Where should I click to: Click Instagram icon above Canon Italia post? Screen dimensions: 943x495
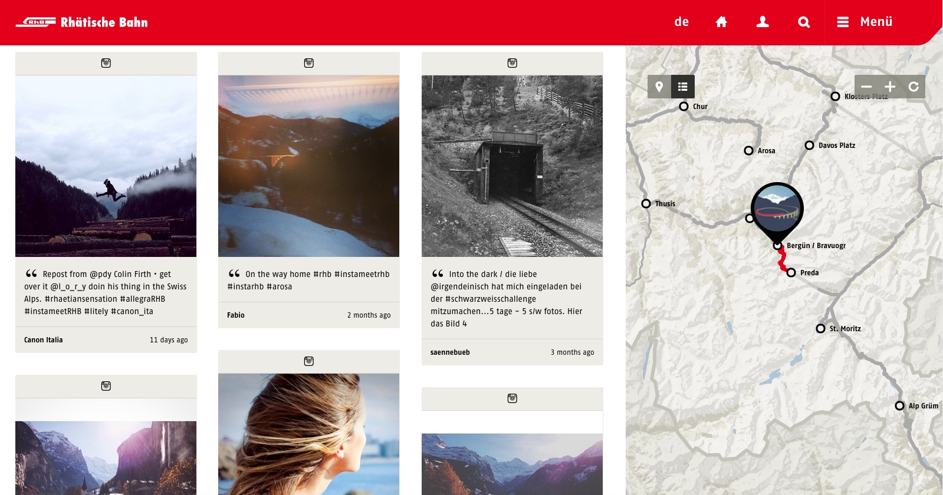[x=106, y=63]
